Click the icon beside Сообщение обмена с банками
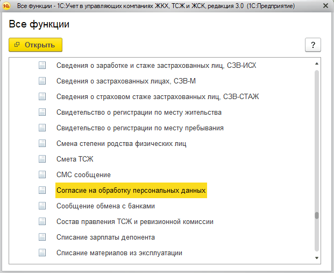Image resolution: width=334 pixels, height=273 pixels. click(x=42, y=206)
